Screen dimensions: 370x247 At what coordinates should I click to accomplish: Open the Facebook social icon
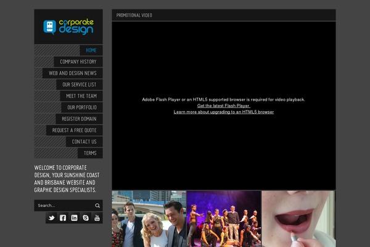tap(63, 218)
